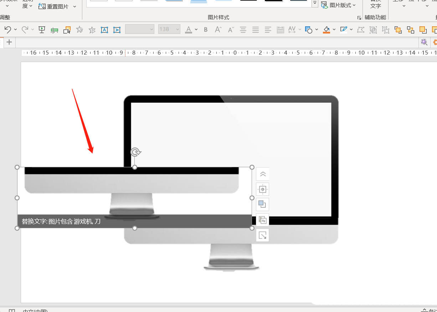The width and height of the screenshot is (437, 312).
Task: Click the 重置图片 button
Action: click(53, 6)
